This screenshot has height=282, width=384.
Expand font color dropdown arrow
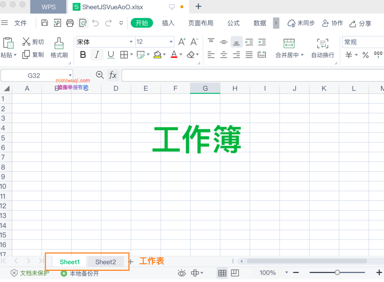click(x=181, y=55)
